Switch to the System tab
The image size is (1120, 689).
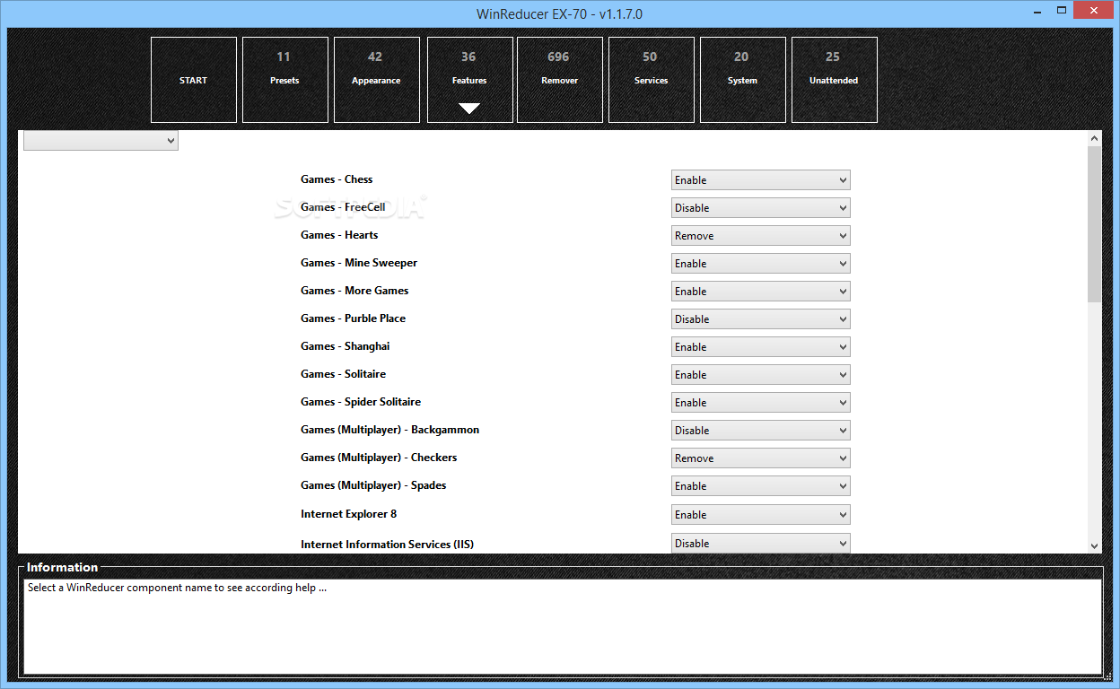pyautogui.click(x=743, y=80)
